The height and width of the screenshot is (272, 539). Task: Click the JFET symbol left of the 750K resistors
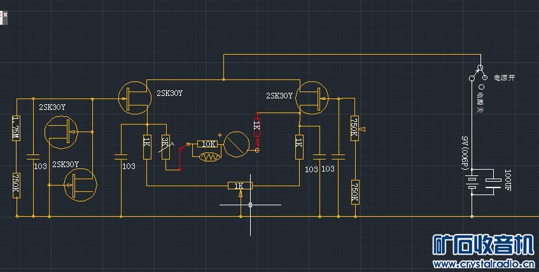pyautogui.click(x=312, y=98)
